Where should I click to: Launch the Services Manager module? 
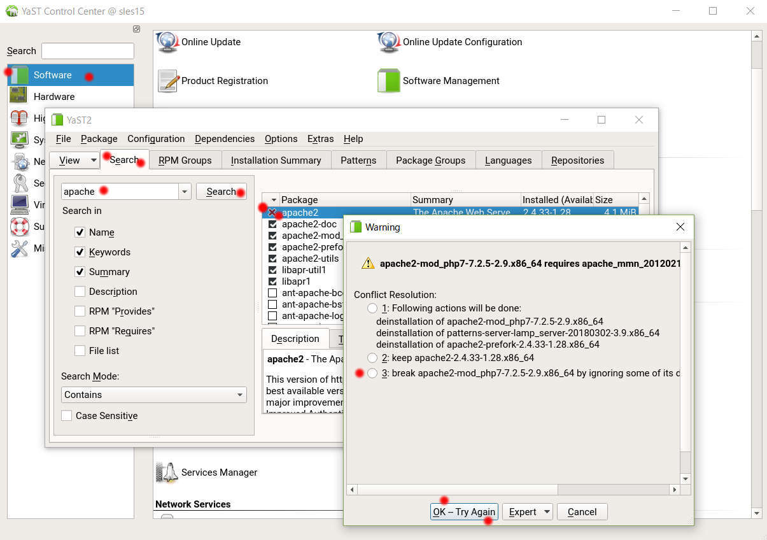tap(167, 472)
